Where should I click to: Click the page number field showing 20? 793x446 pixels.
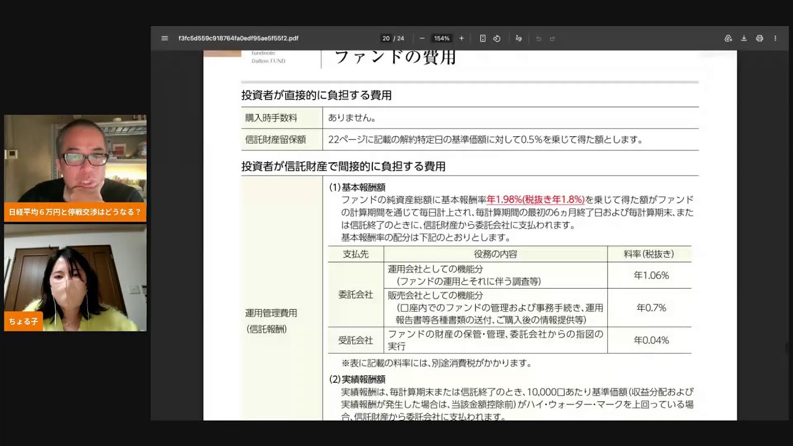pyautogui.click(x=386, y=38)
